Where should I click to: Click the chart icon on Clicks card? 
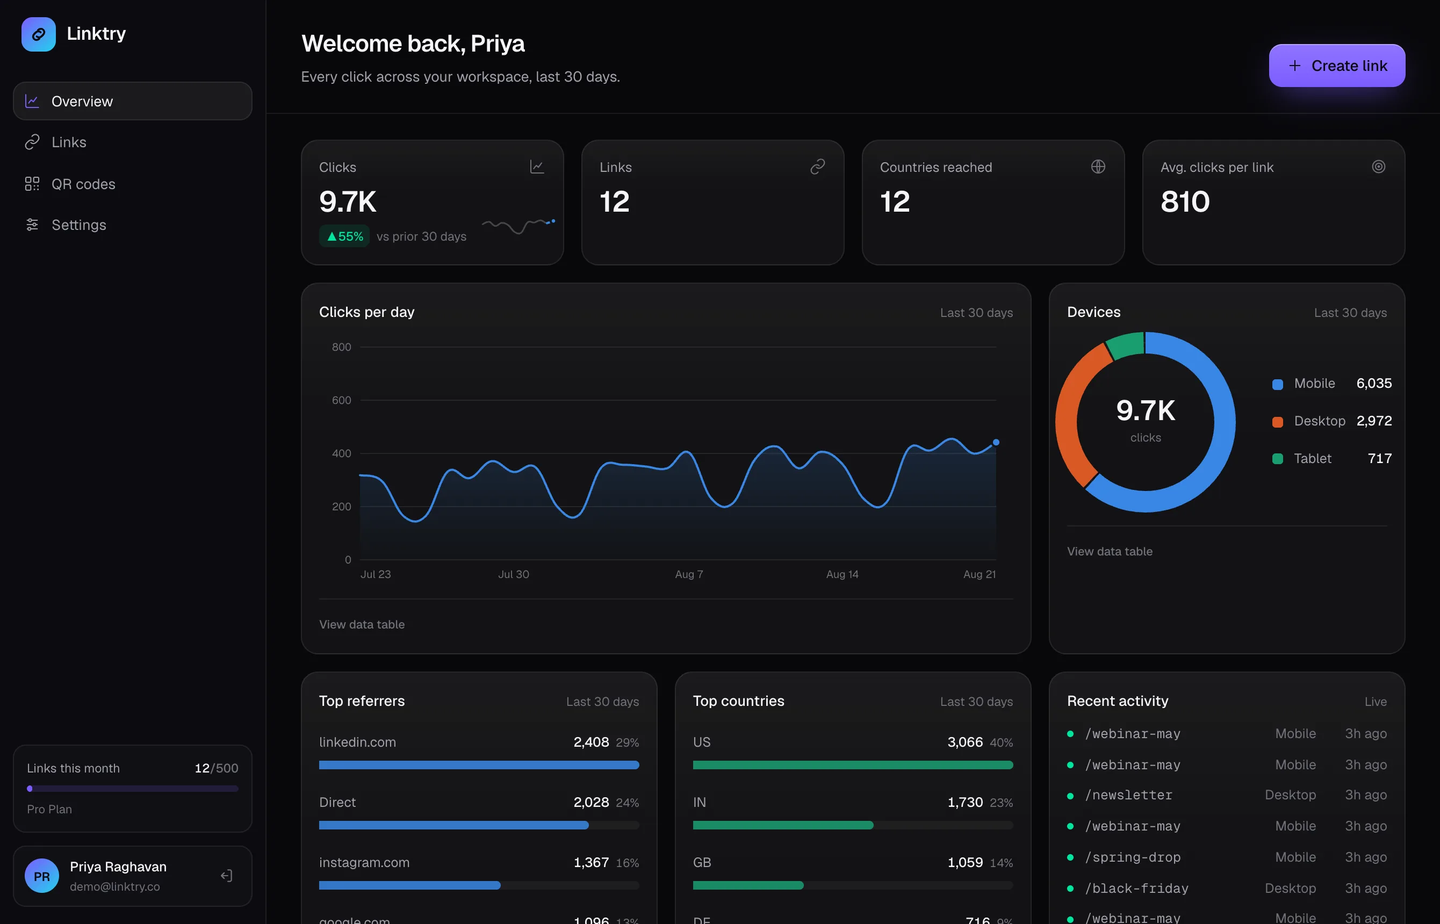[x=537, y=167]
